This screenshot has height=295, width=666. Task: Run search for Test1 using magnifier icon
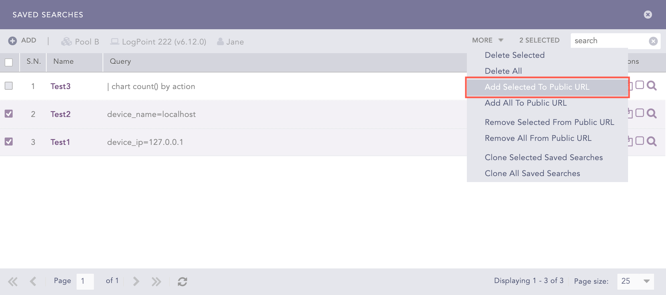652,142
